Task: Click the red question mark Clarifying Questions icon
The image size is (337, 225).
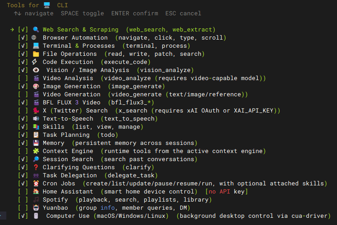Action: 36,167
